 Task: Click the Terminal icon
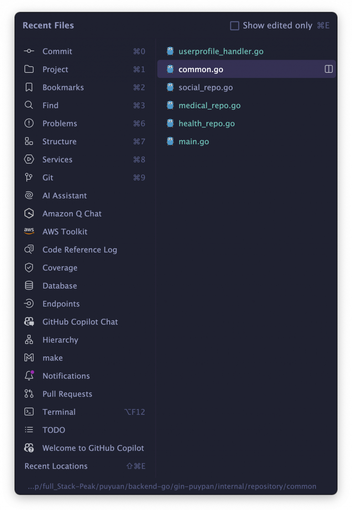(x=29, y=412)
